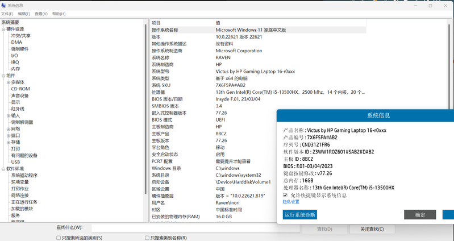
Task: Click the 项目 column header
Action: pyautogui.click(x=156, y=23)
